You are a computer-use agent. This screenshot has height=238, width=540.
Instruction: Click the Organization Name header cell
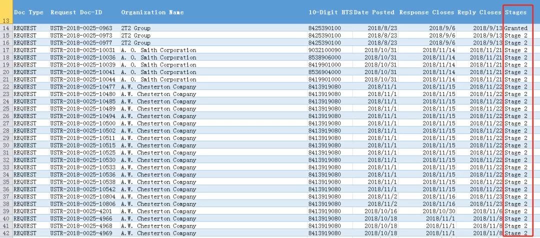(152, 12)
